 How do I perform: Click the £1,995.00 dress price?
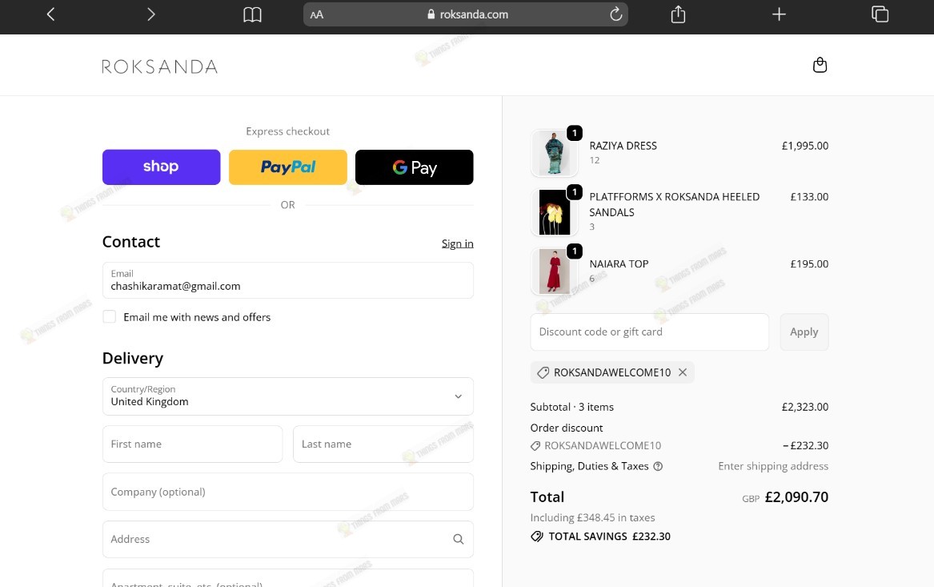804,146
